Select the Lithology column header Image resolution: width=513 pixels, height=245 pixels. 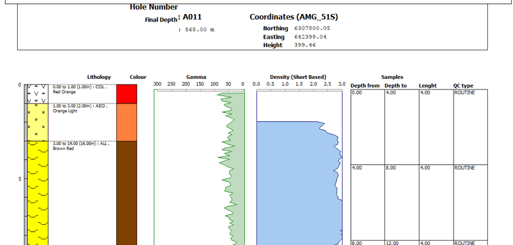click(99, 77)
